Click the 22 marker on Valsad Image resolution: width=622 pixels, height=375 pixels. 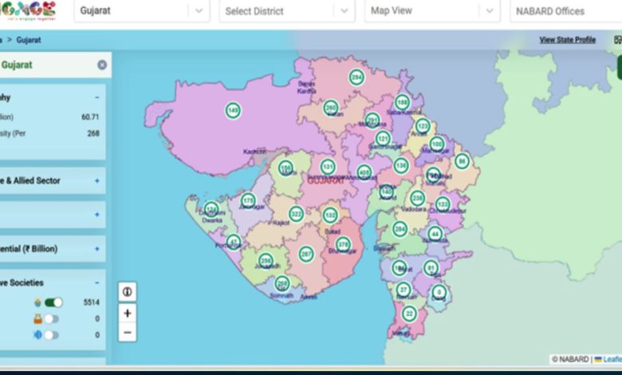click(409, 314)
